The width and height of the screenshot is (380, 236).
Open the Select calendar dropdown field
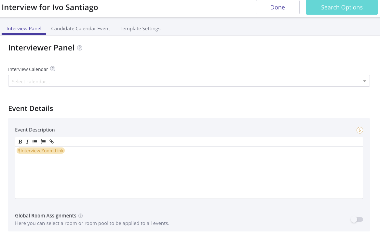185,81
